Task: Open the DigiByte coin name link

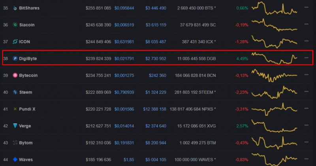Action: 28,58
